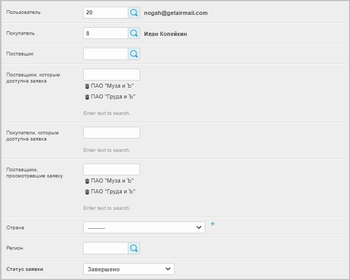The image size is (350, 280).
Task: Click the Пользователь input containing 20
Action: tap(105, 13)
